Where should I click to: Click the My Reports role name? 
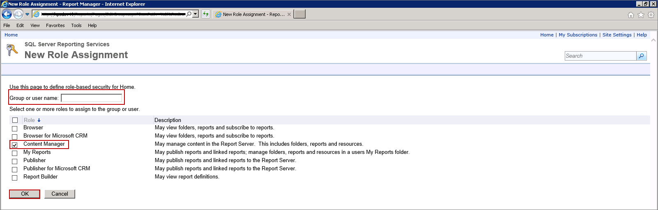[37, 152]
